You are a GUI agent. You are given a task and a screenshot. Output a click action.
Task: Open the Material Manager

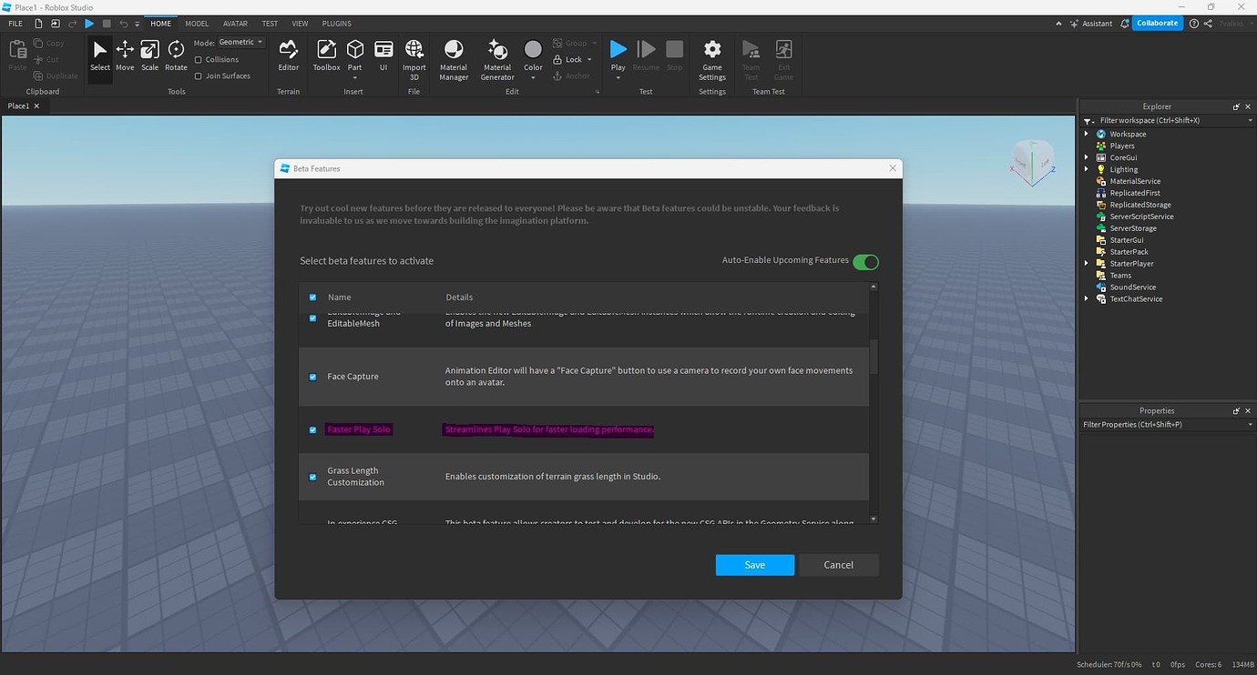[x=453, y=59]
